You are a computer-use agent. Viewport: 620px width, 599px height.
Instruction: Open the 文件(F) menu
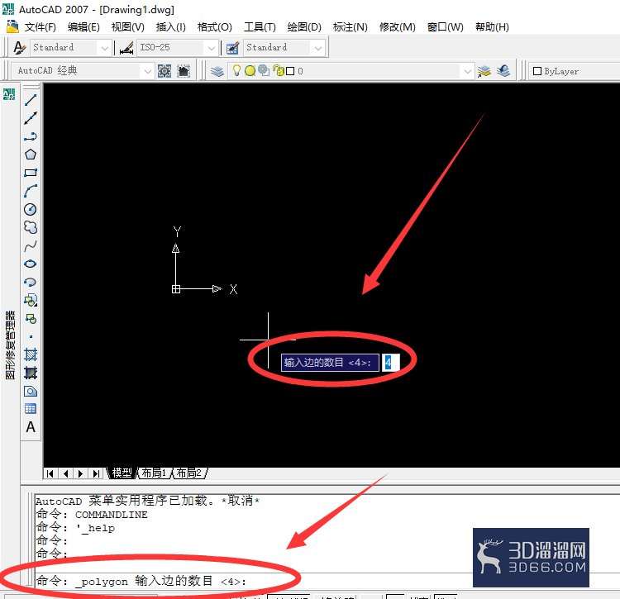40,27
